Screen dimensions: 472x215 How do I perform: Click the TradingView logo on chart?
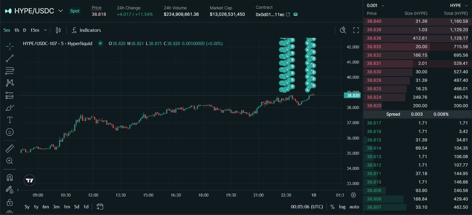[x=29, y=180]
